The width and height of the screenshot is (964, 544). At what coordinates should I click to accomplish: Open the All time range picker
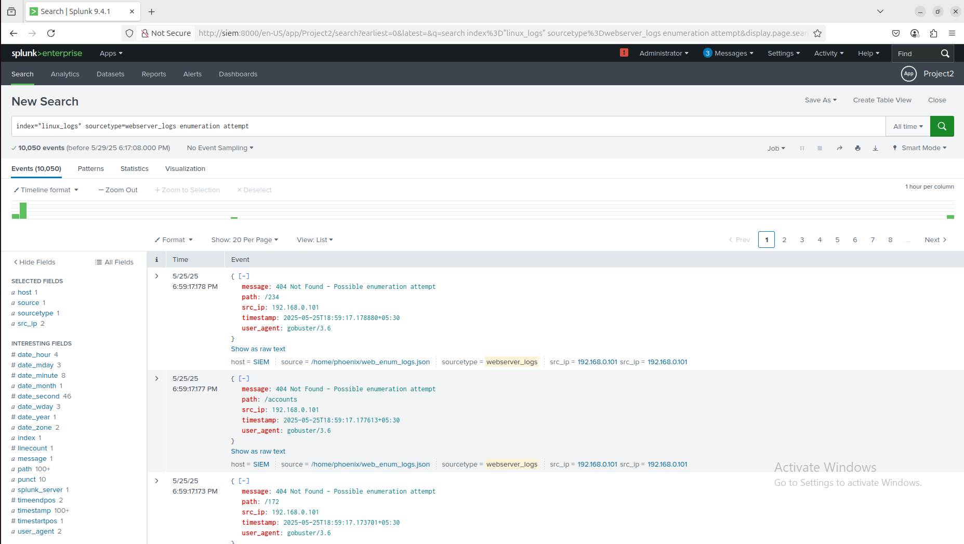click(x=908, y=126)
